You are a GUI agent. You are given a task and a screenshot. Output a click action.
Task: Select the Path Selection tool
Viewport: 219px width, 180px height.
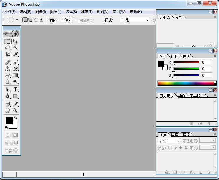[8, 90]
